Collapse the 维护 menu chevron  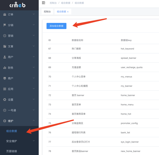(x=34, y=120)
